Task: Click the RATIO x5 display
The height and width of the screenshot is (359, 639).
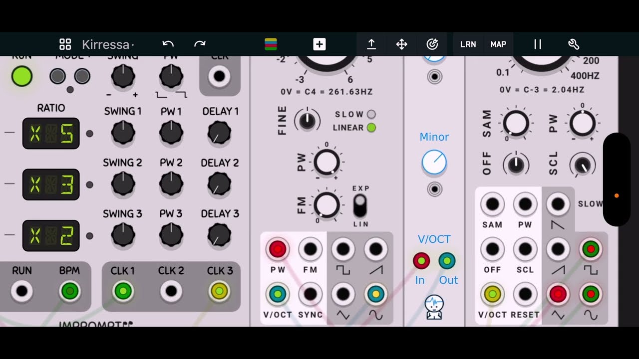Action: pos(51,134)
